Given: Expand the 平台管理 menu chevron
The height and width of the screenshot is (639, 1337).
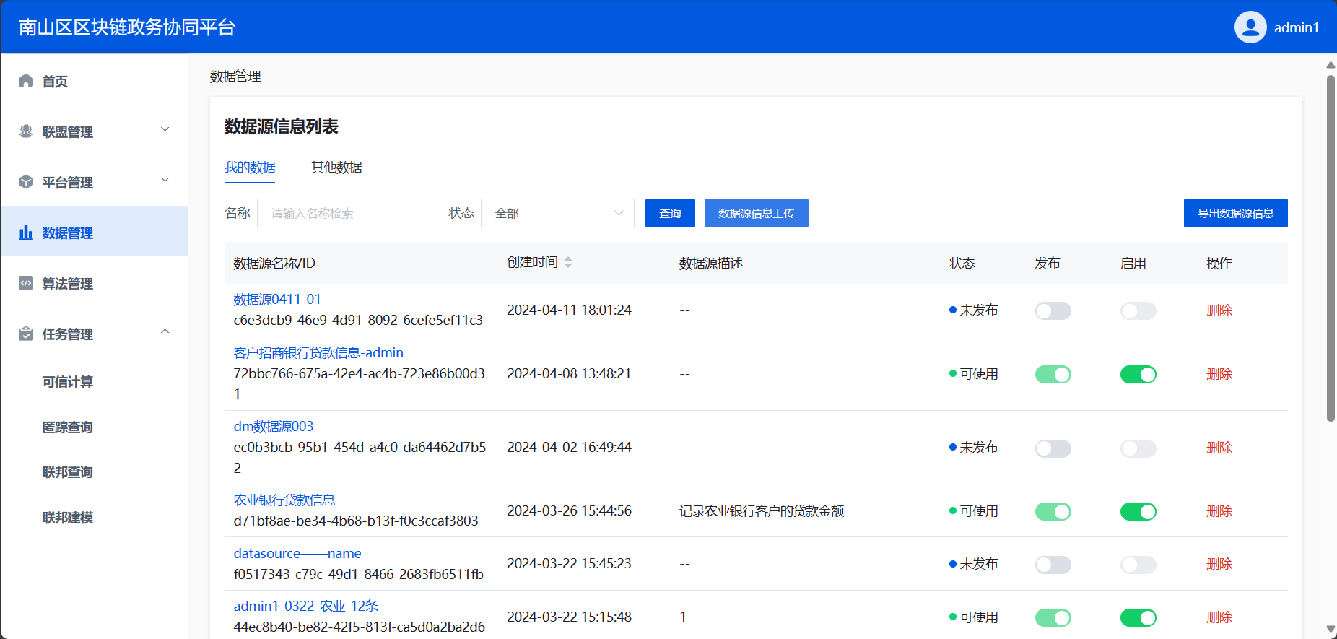Looking at the screenshot, I should 165,180.
